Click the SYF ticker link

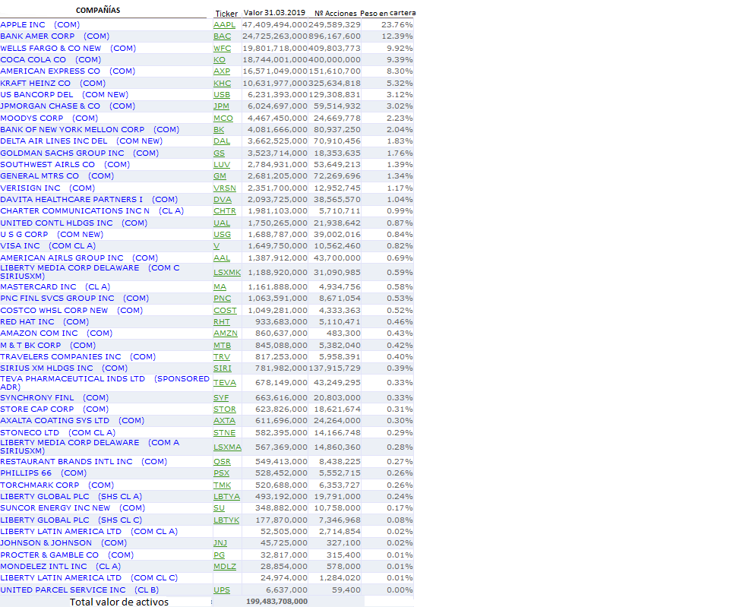pyautogui.click(x=221, y=398)
